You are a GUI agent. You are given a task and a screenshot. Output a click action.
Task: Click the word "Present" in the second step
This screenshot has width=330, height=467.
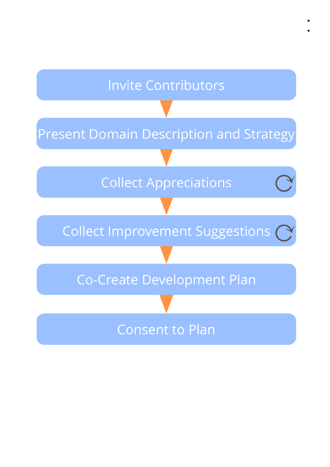pyautogui.click(x=62, y=134)
